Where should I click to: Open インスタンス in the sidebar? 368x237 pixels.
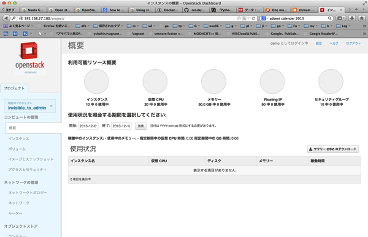click(19, 139)
